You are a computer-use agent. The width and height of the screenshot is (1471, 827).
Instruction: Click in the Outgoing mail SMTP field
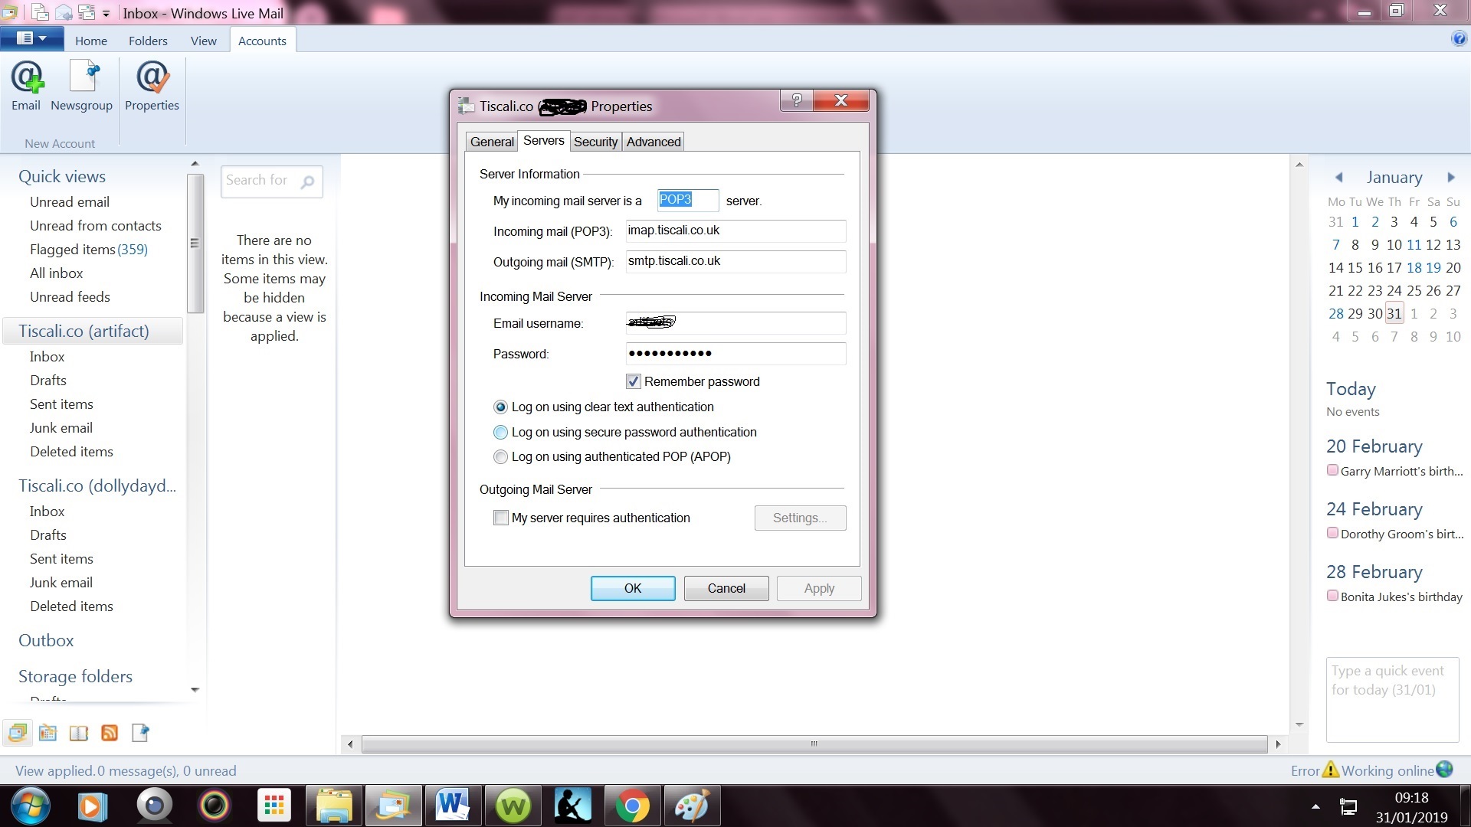tap(735, 262)
